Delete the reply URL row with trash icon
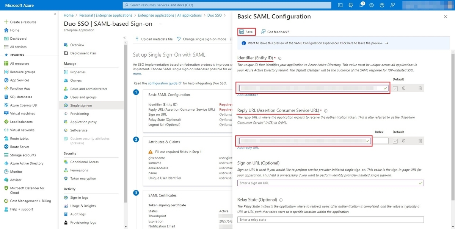 pos(420,141)
